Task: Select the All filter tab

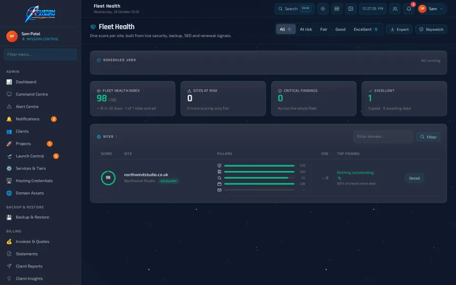Action: (x=285, y=29)
